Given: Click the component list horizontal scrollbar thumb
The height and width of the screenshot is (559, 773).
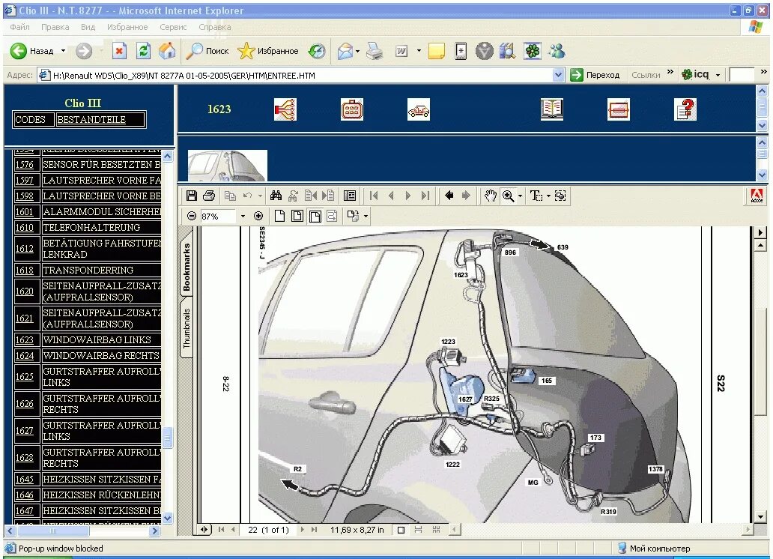Looking at the screenshot, I should click(x=52, y=531).
